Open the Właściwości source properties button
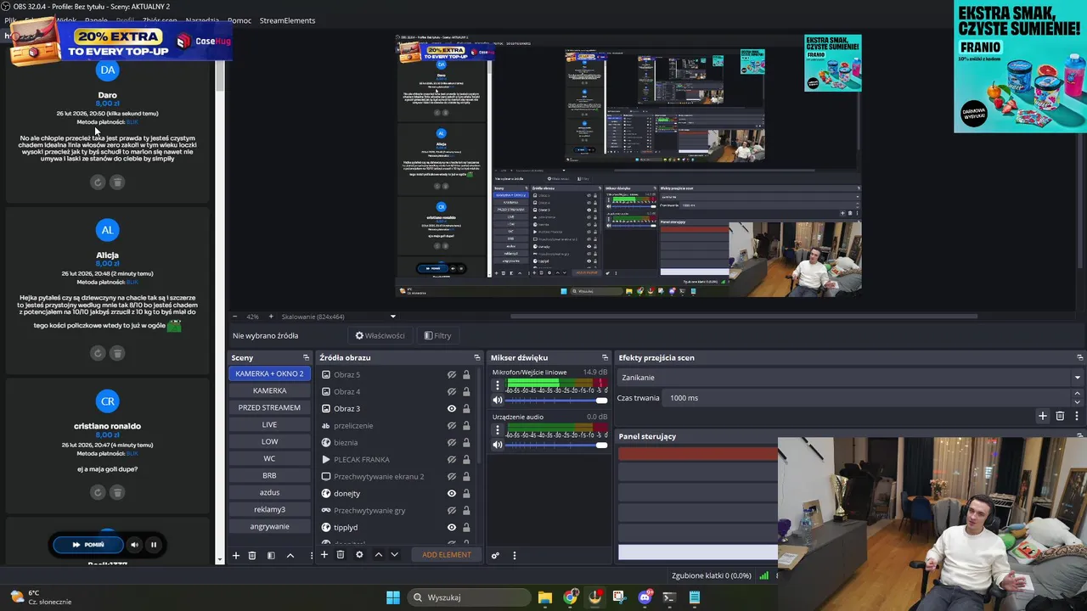Screen dimensions: 1087x611 [x=380, y=335]
